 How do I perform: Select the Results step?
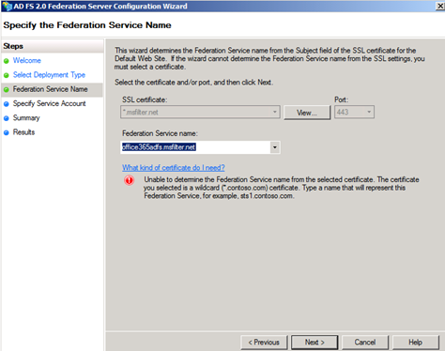point(23,132)
